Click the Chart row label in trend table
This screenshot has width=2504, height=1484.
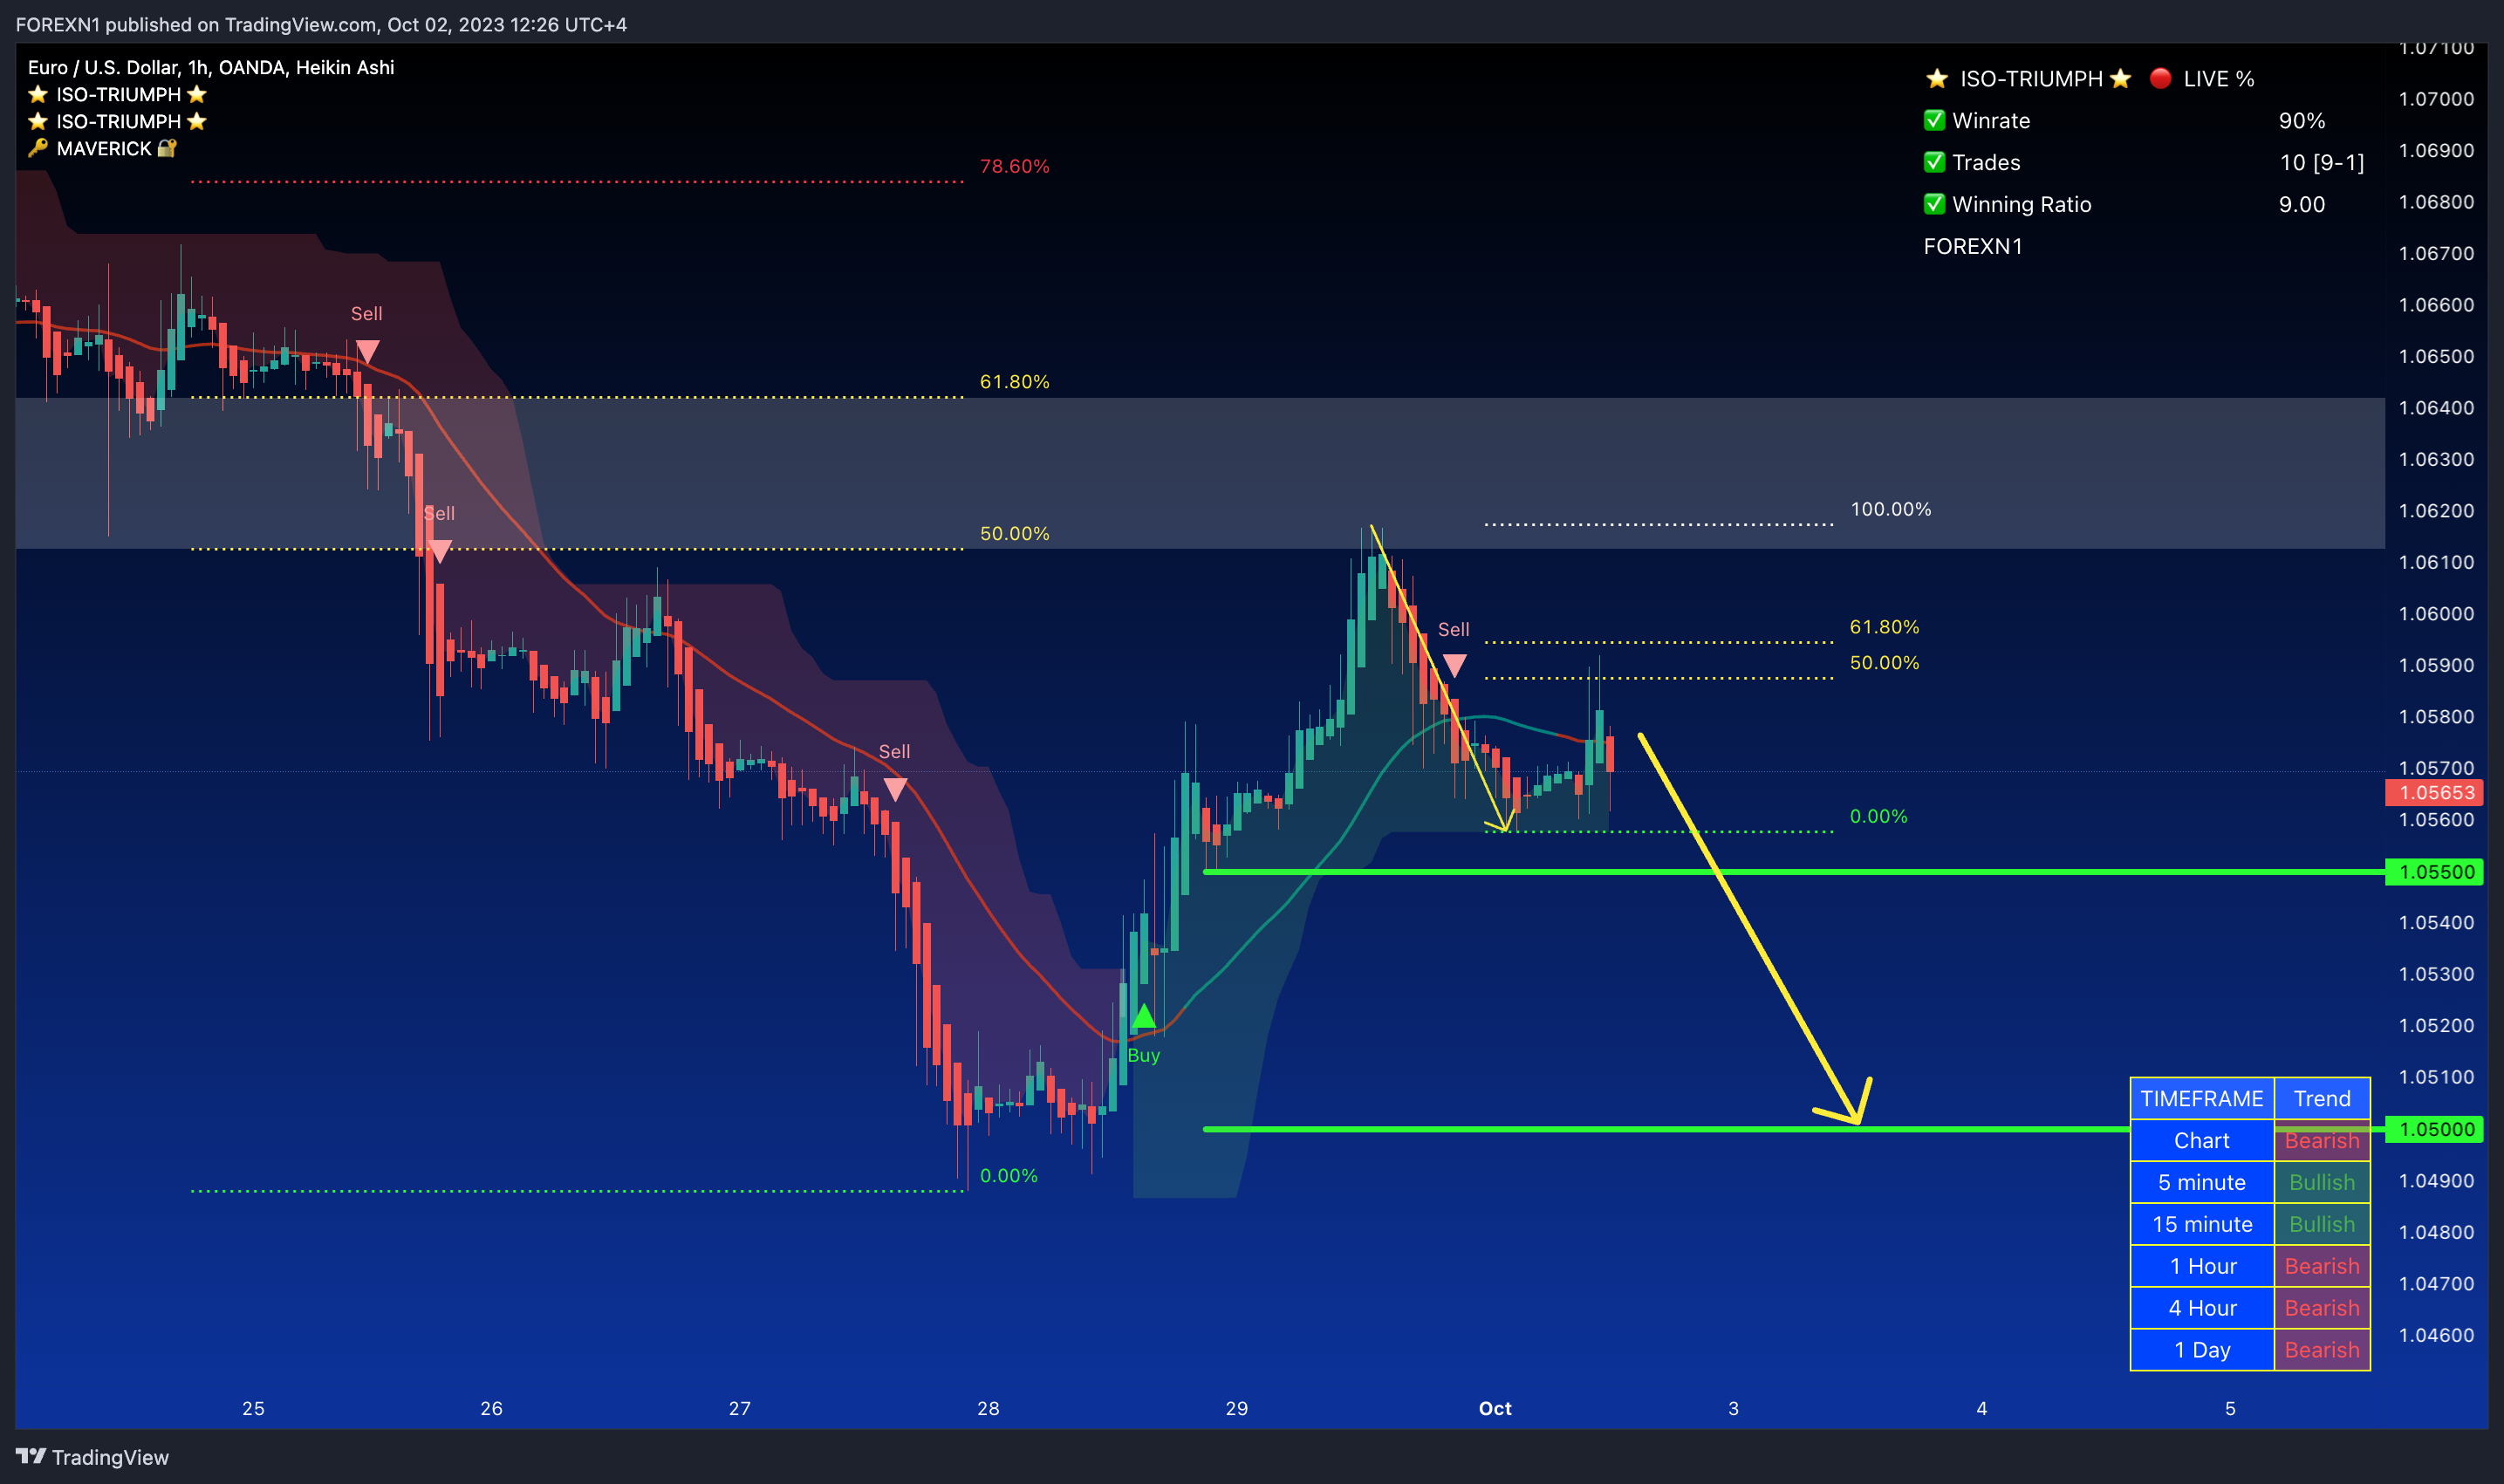2201,1140
